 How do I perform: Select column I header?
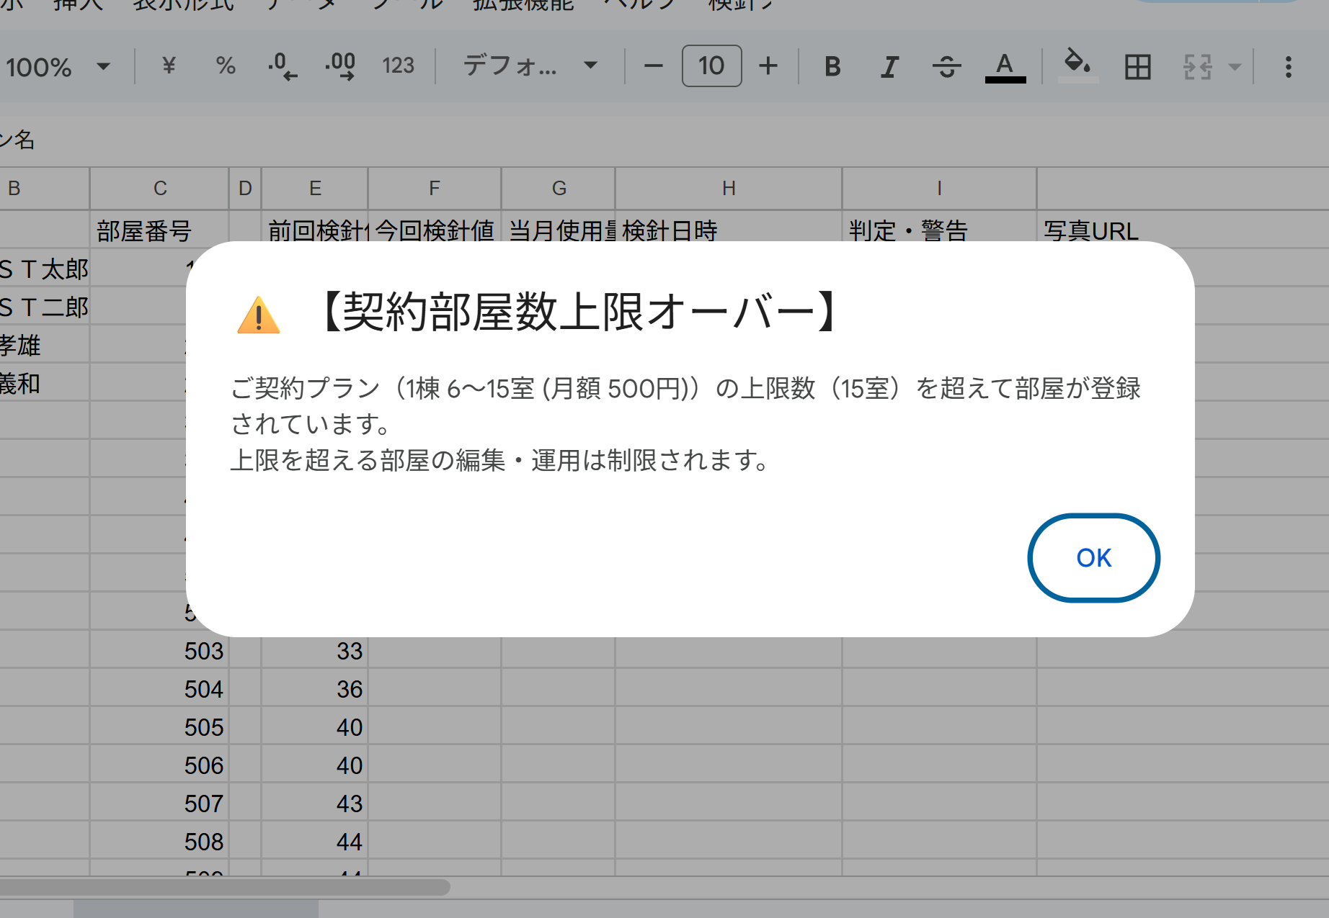pyautogui.click(x=939, y=189)
